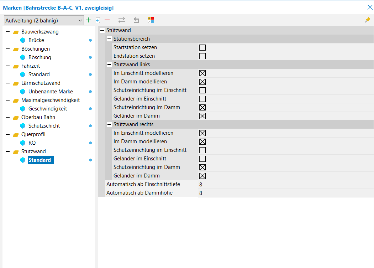Open the Aufweitung (2 bahnig) dropdown
The image size is (374, 268).
pos(43,20)
